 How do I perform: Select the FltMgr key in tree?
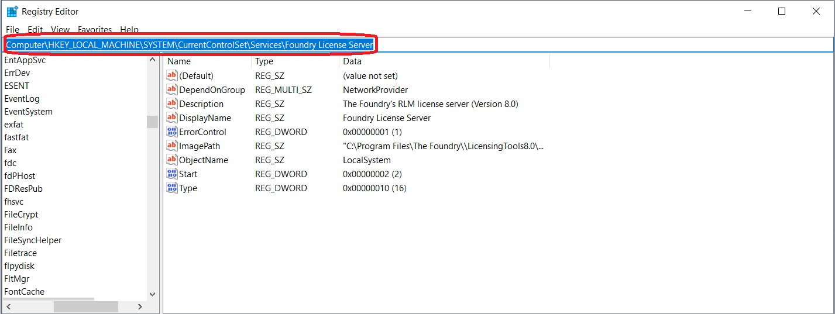pyautogui.click(x=16, y=279)
